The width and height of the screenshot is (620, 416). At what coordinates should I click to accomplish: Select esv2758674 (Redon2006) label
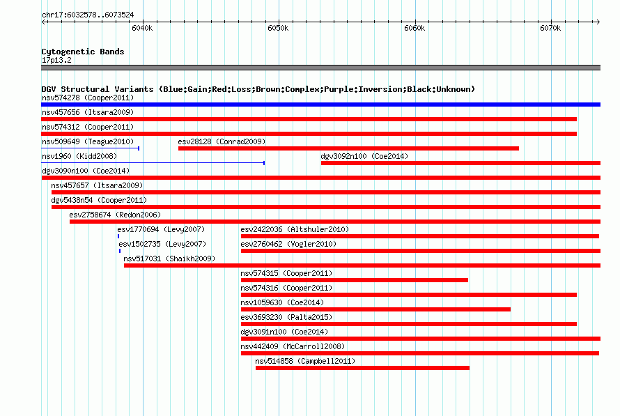click(x=115, y=215)
